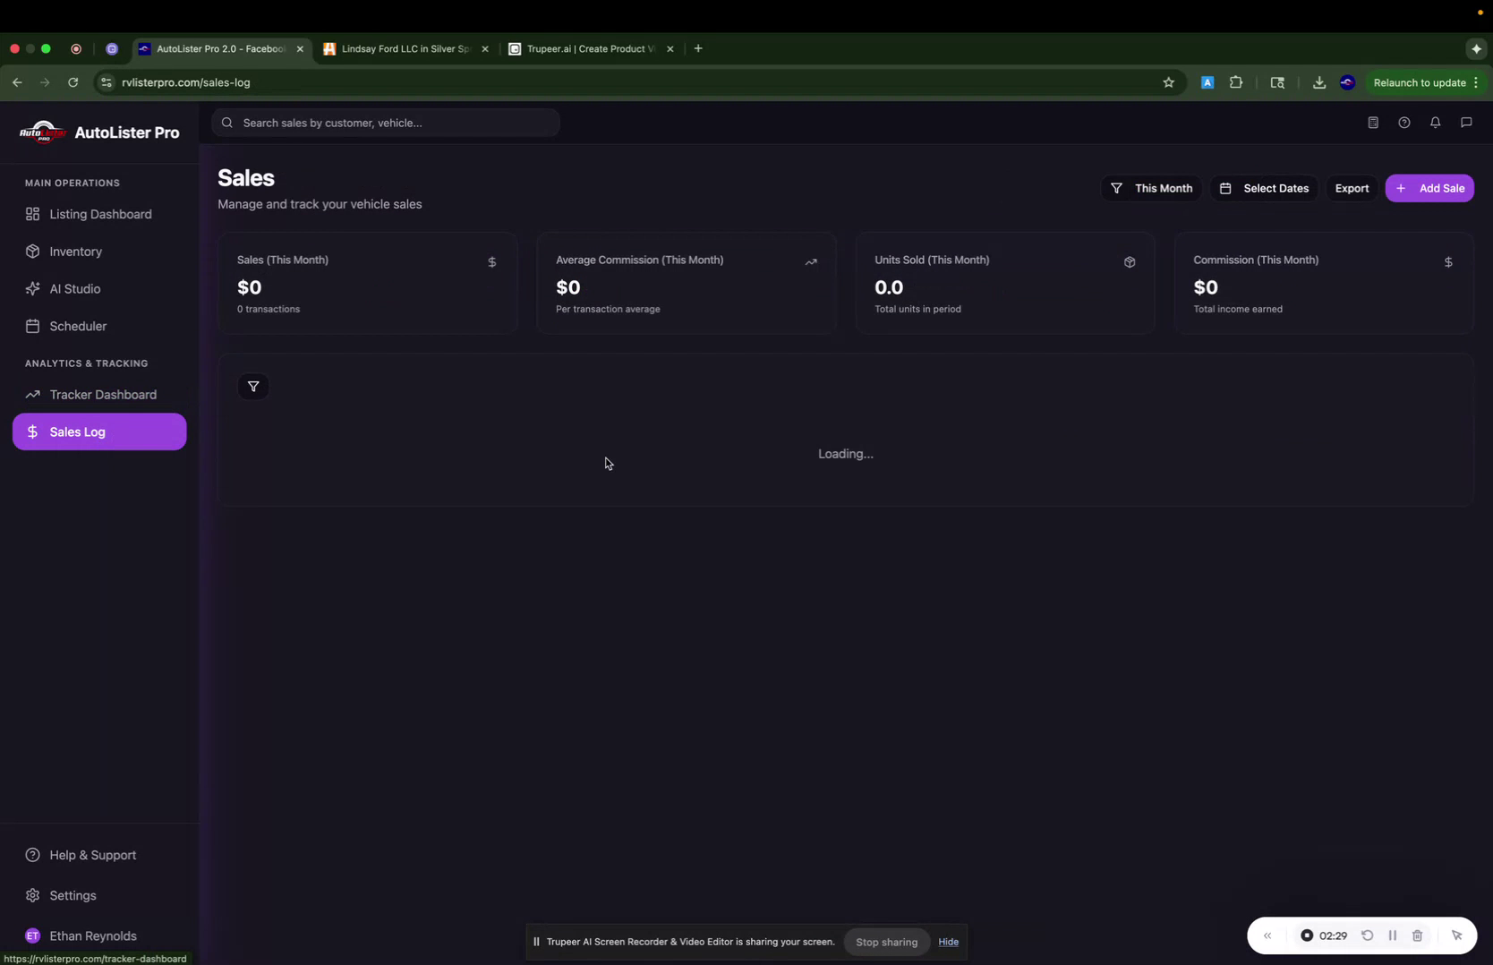The width and height of the screenshot is (1493, 965).
Task: Open AI Studio from the sidebar
Action: [74, 288]
